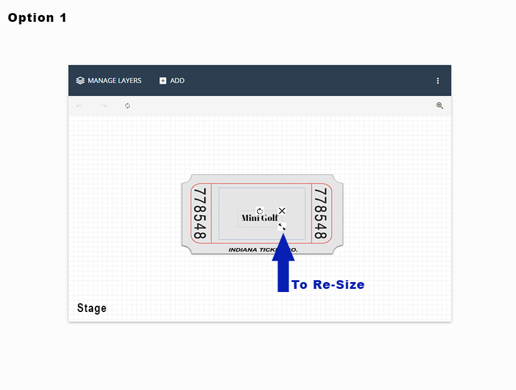The height and width of the screenshot is (390, 516).
Task: Click the zoom magnifier icon
Action: pyautogui.click(x=440, y=106)
